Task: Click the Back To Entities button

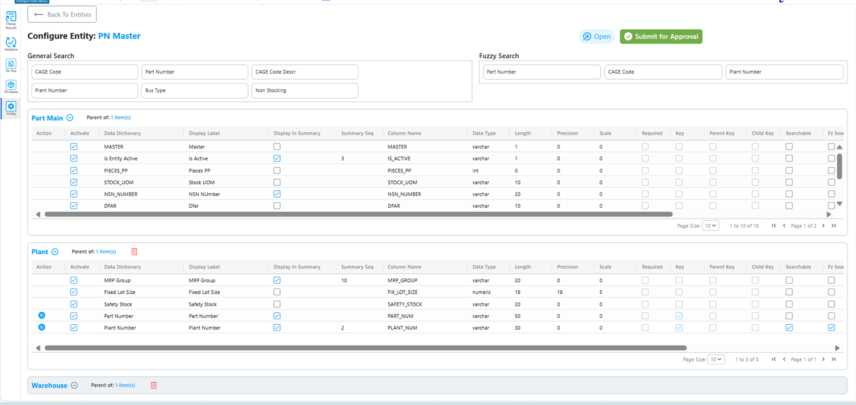Action: [62, 14]
